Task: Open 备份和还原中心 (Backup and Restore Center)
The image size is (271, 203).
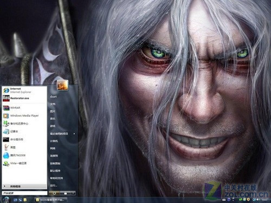Action: pyautogui.click(x=24, y=123)
